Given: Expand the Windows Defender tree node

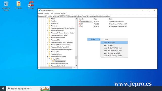Looking at the screenshot, I should click(x=47, y=31).
